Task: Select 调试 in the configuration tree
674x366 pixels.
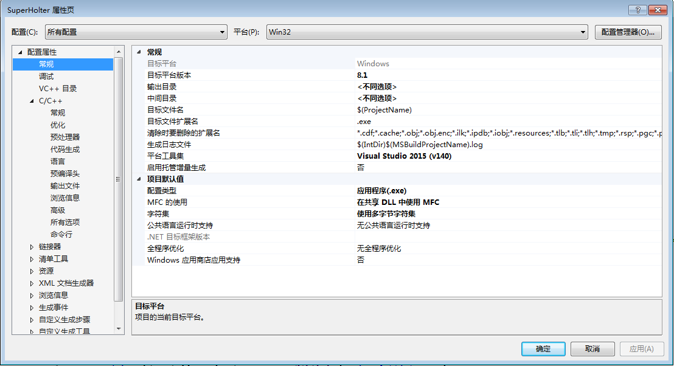Action: tap(46, 77)
